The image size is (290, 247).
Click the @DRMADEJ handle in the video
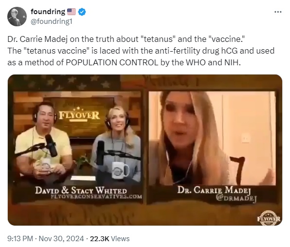(236, 198)
